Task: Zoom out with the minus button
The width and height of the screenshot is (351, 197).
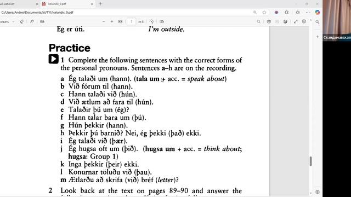Action: click(x=104, y=21)
